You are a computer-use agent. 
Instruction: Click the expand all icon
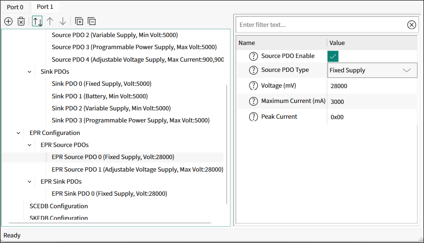(x=79, y=21)
